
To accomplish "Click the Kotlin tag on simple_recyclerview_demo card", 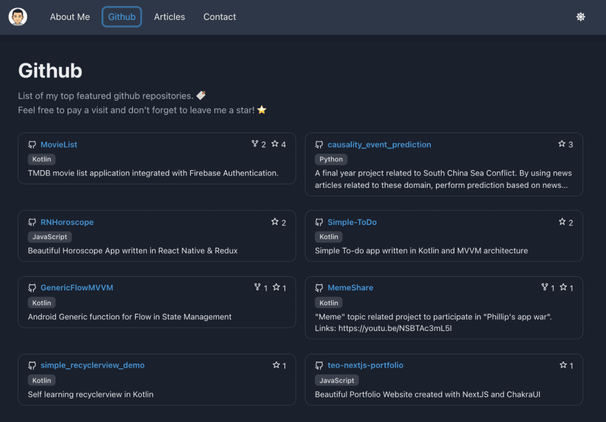I will pyautogui.click(x=42, y=381).
